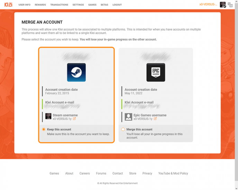Viewport: 238px width, 190px height.
Task: Click the copyright Klei Entertainment text
Action: [x=118, y=183]
